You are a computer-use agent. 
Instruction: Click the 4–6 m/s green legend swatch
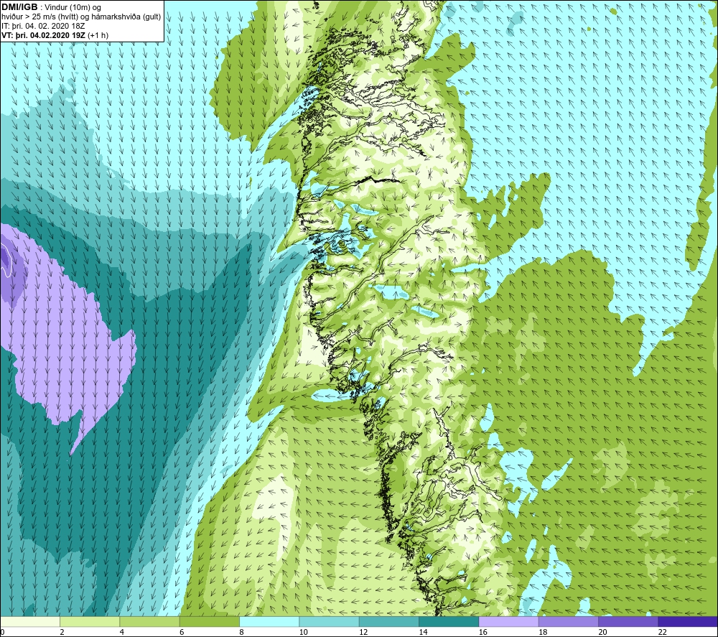pos(150,621)
